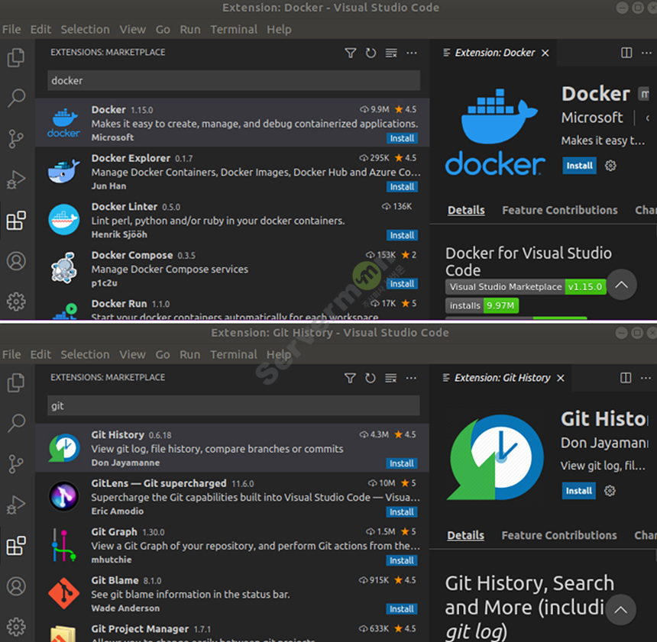The height and width of the screenshot is (642, 657).
Task: Open marketplace more actions in bottom window
Action: coord(411,378)
